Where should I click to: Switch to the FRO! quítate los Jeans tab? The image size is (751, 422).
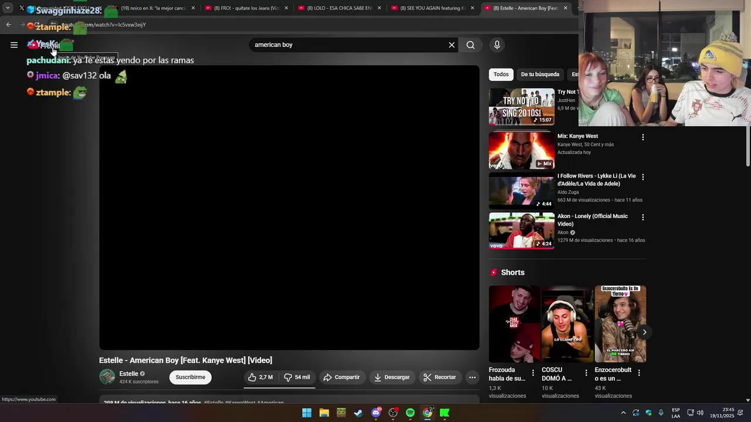point(246,8)
